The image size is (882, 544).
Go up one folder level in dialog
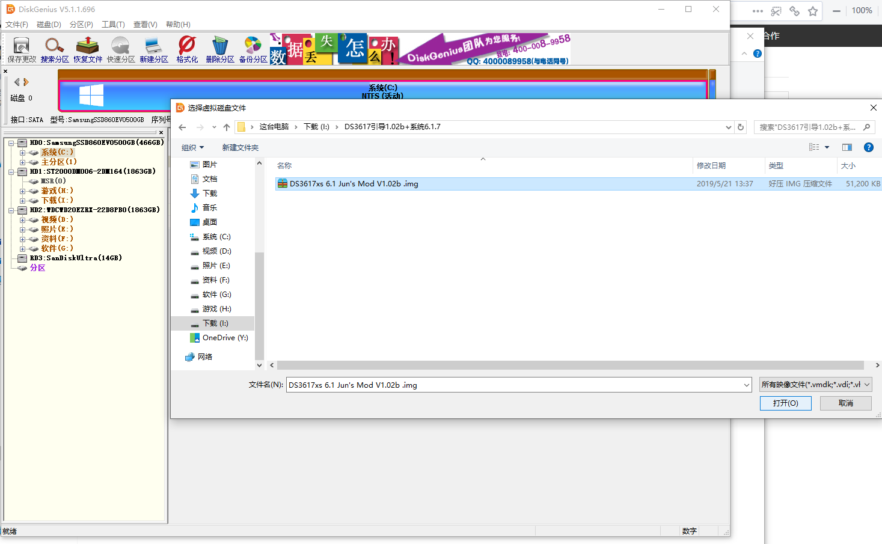(227, 127)
